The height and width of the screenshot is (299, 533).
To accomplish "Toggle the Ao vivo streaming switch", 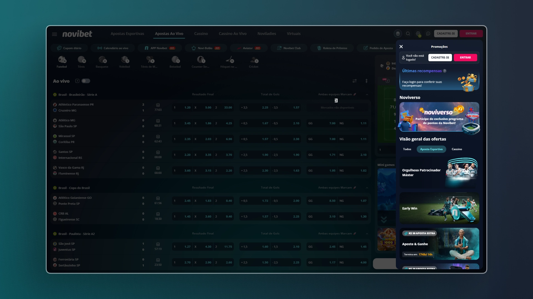I will pyautogui.click(x=86, y=81).
